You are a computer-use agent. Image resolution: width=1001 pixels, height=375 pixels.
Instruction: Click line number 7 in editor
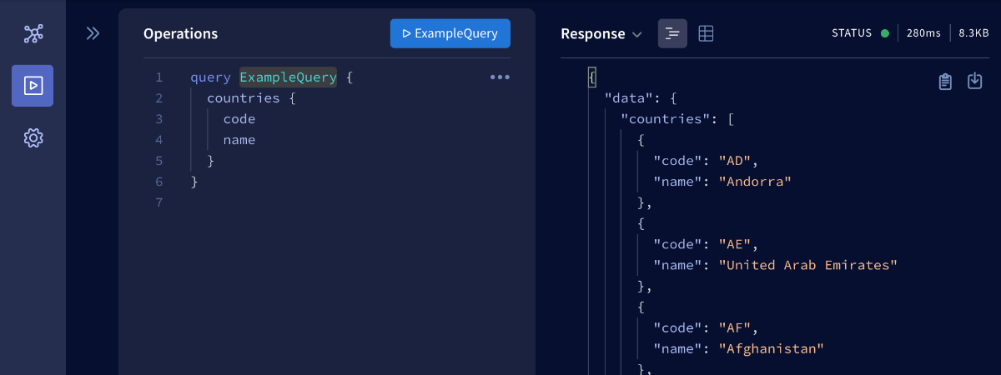pyautogui.click(x=158, y=202)
